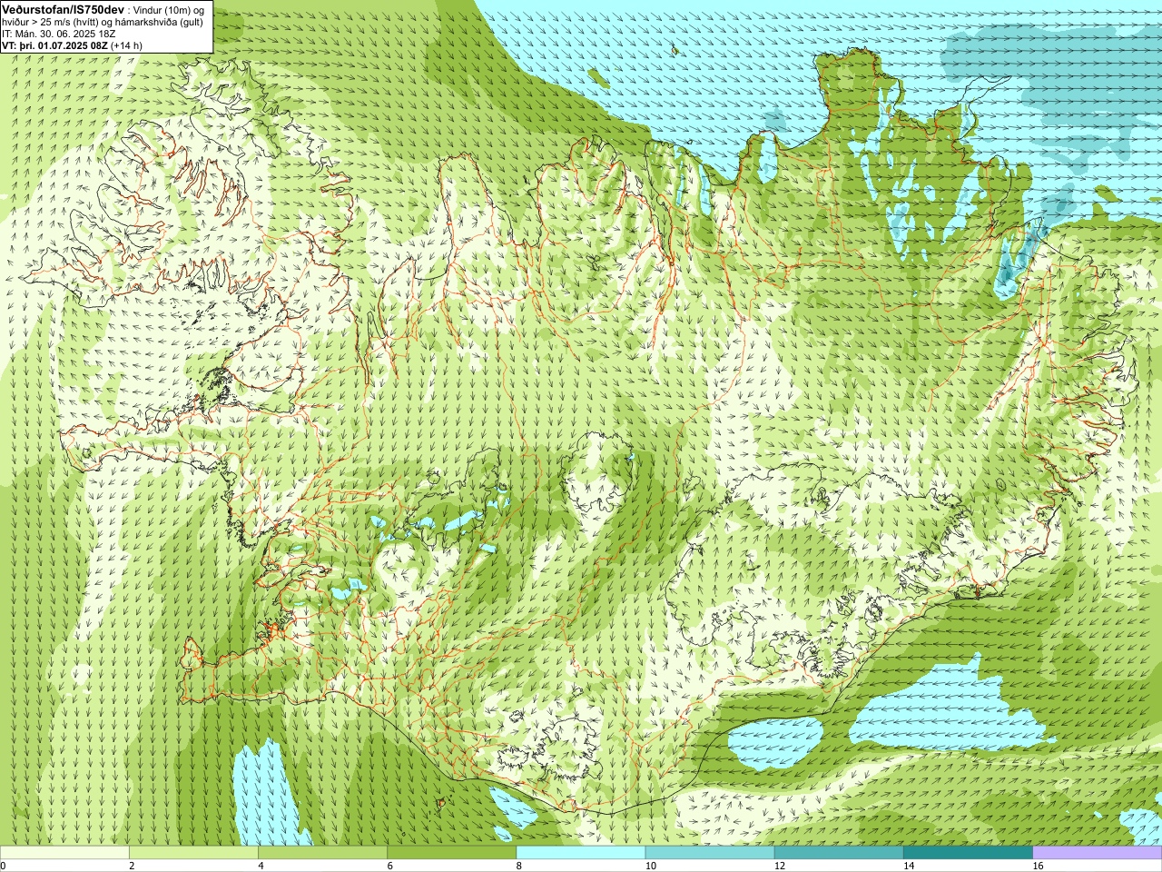Click the 'IT: Mán. 30. 06. 2025 18Z' line
The width and height of the screenshot is (1162, 872).
[x=58, y=33]
